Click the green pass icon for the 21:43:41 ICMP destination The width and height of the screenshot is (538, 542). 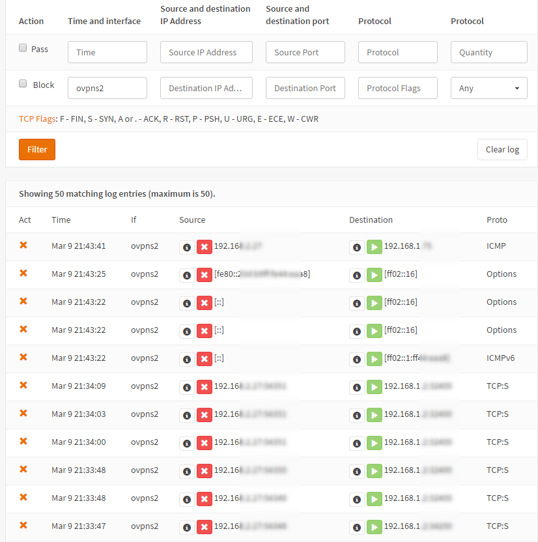375,247
